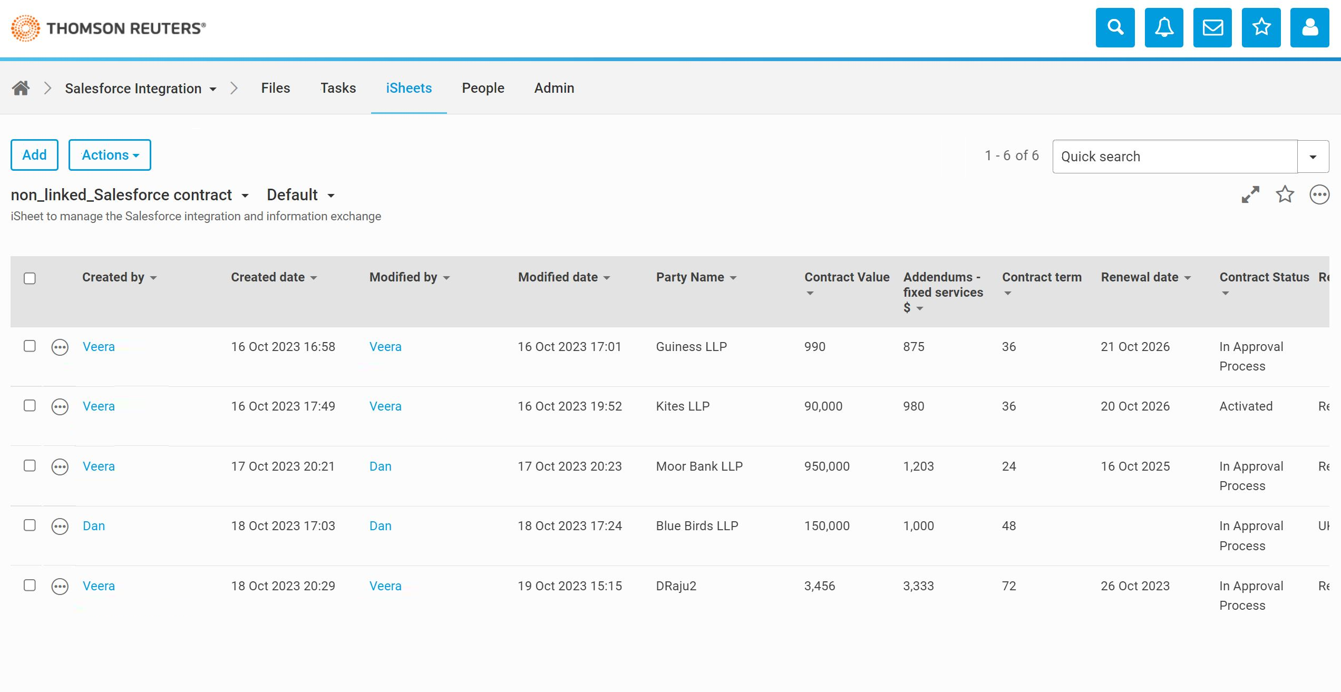This screenshot has height=692, width=1341.
Task: Click the 17 Oct 2023 20:21 created date
Action: click(283, 466)
